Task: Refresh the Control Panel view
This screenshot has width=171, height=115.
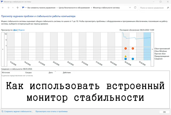Action: point(135,8)
